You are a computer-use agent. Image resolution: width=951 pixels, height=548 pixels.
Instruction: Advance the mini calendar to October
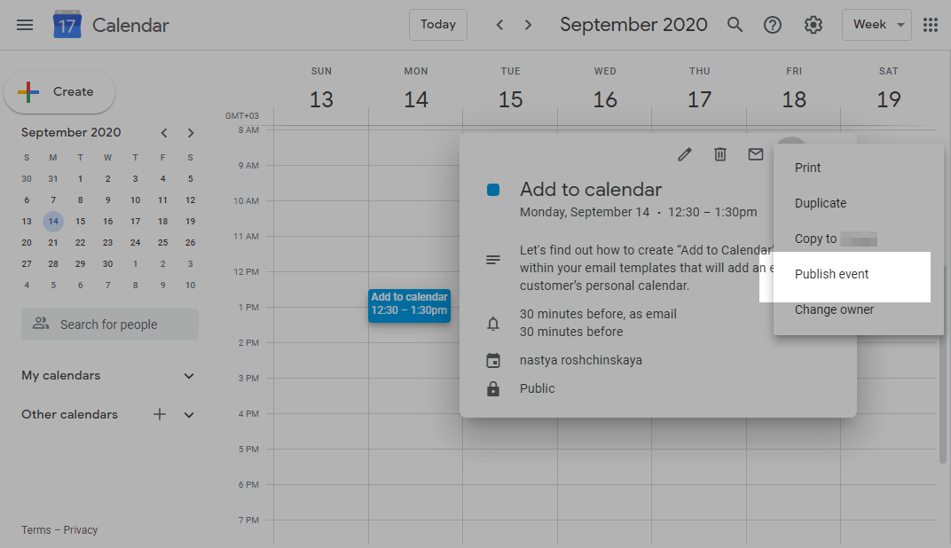point(190,132)
